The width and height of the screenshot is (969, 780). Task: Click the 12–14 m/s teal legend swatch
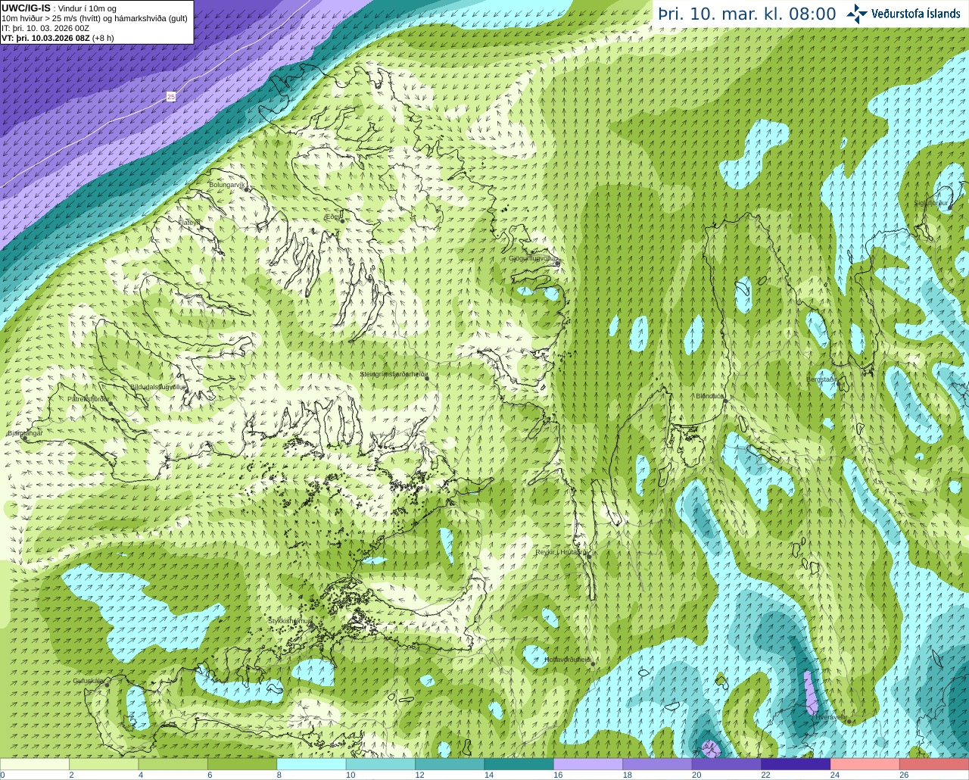pos(450,764)
